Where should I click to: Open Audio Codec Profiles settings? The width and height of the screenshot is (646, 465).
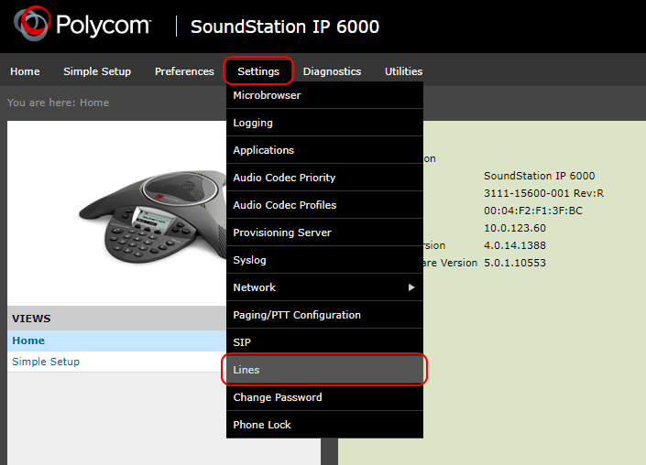tap(324, 205)
